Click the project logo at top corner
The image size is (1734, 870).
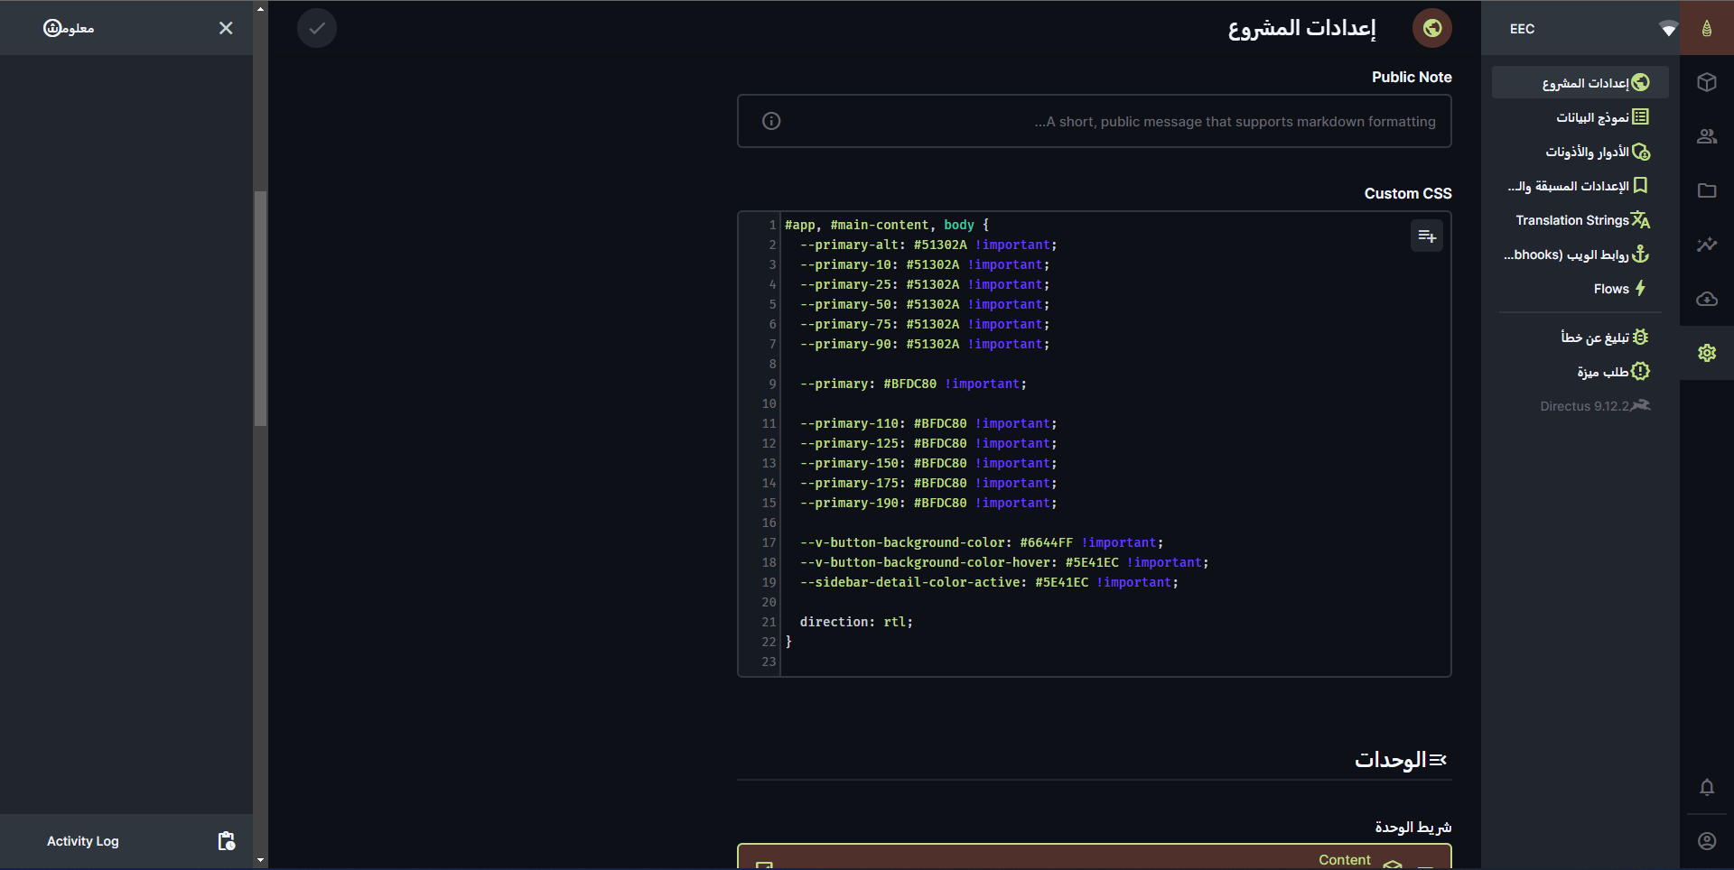pyautogui.click(x=1707, y=28)
